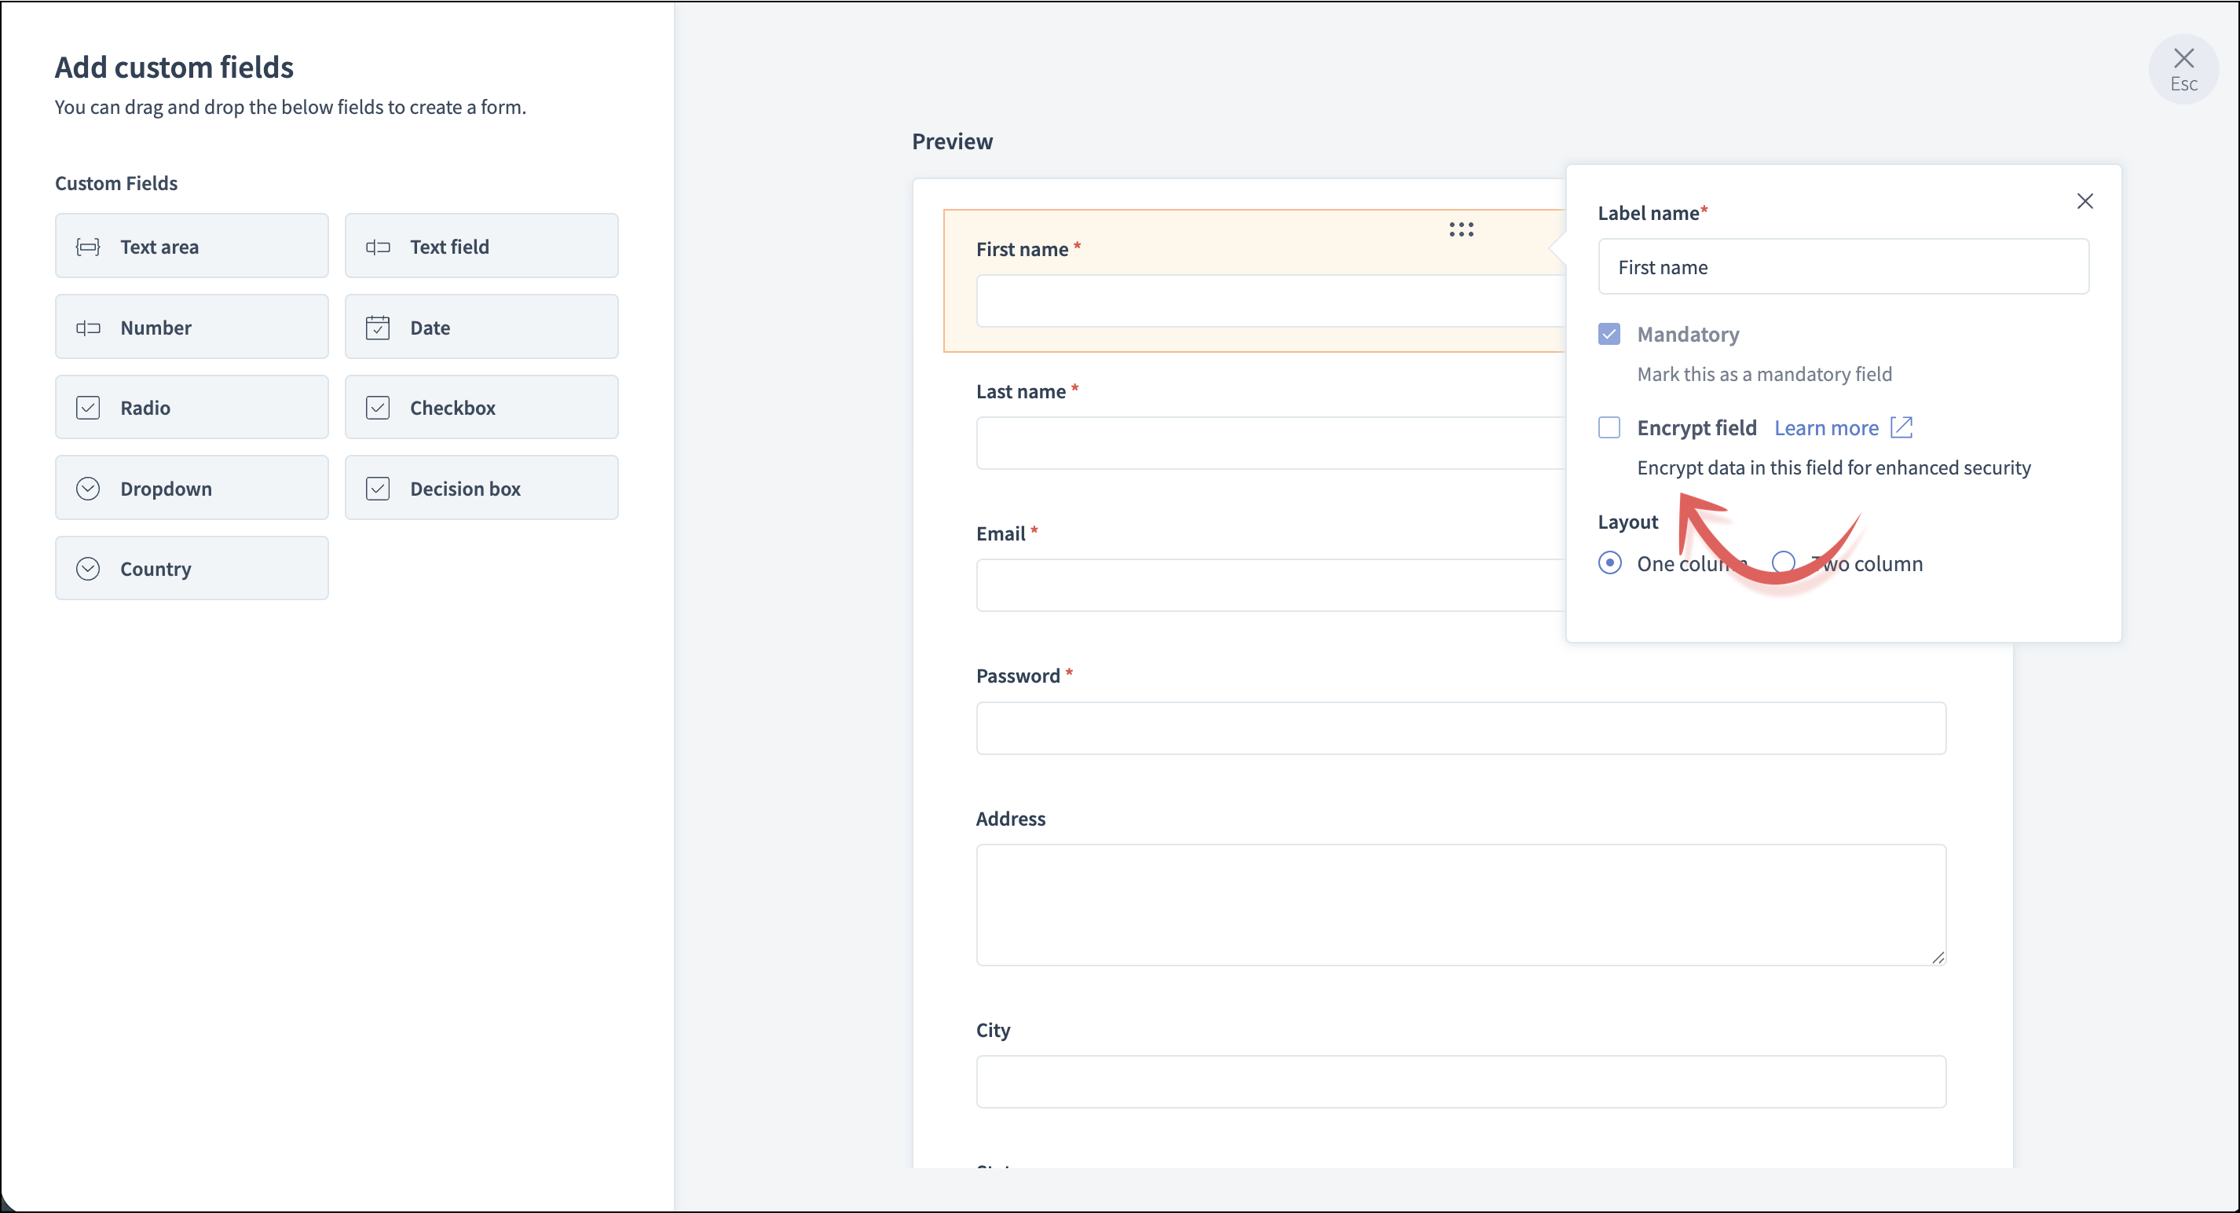The width and height of the screenshot is (2240, 1213).
Task: Enable the Encrypt field checkbox
Action: [1609, 428]
